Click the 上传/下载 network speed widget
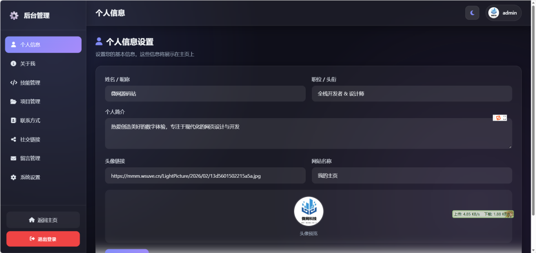 click(x=483, y=214)
